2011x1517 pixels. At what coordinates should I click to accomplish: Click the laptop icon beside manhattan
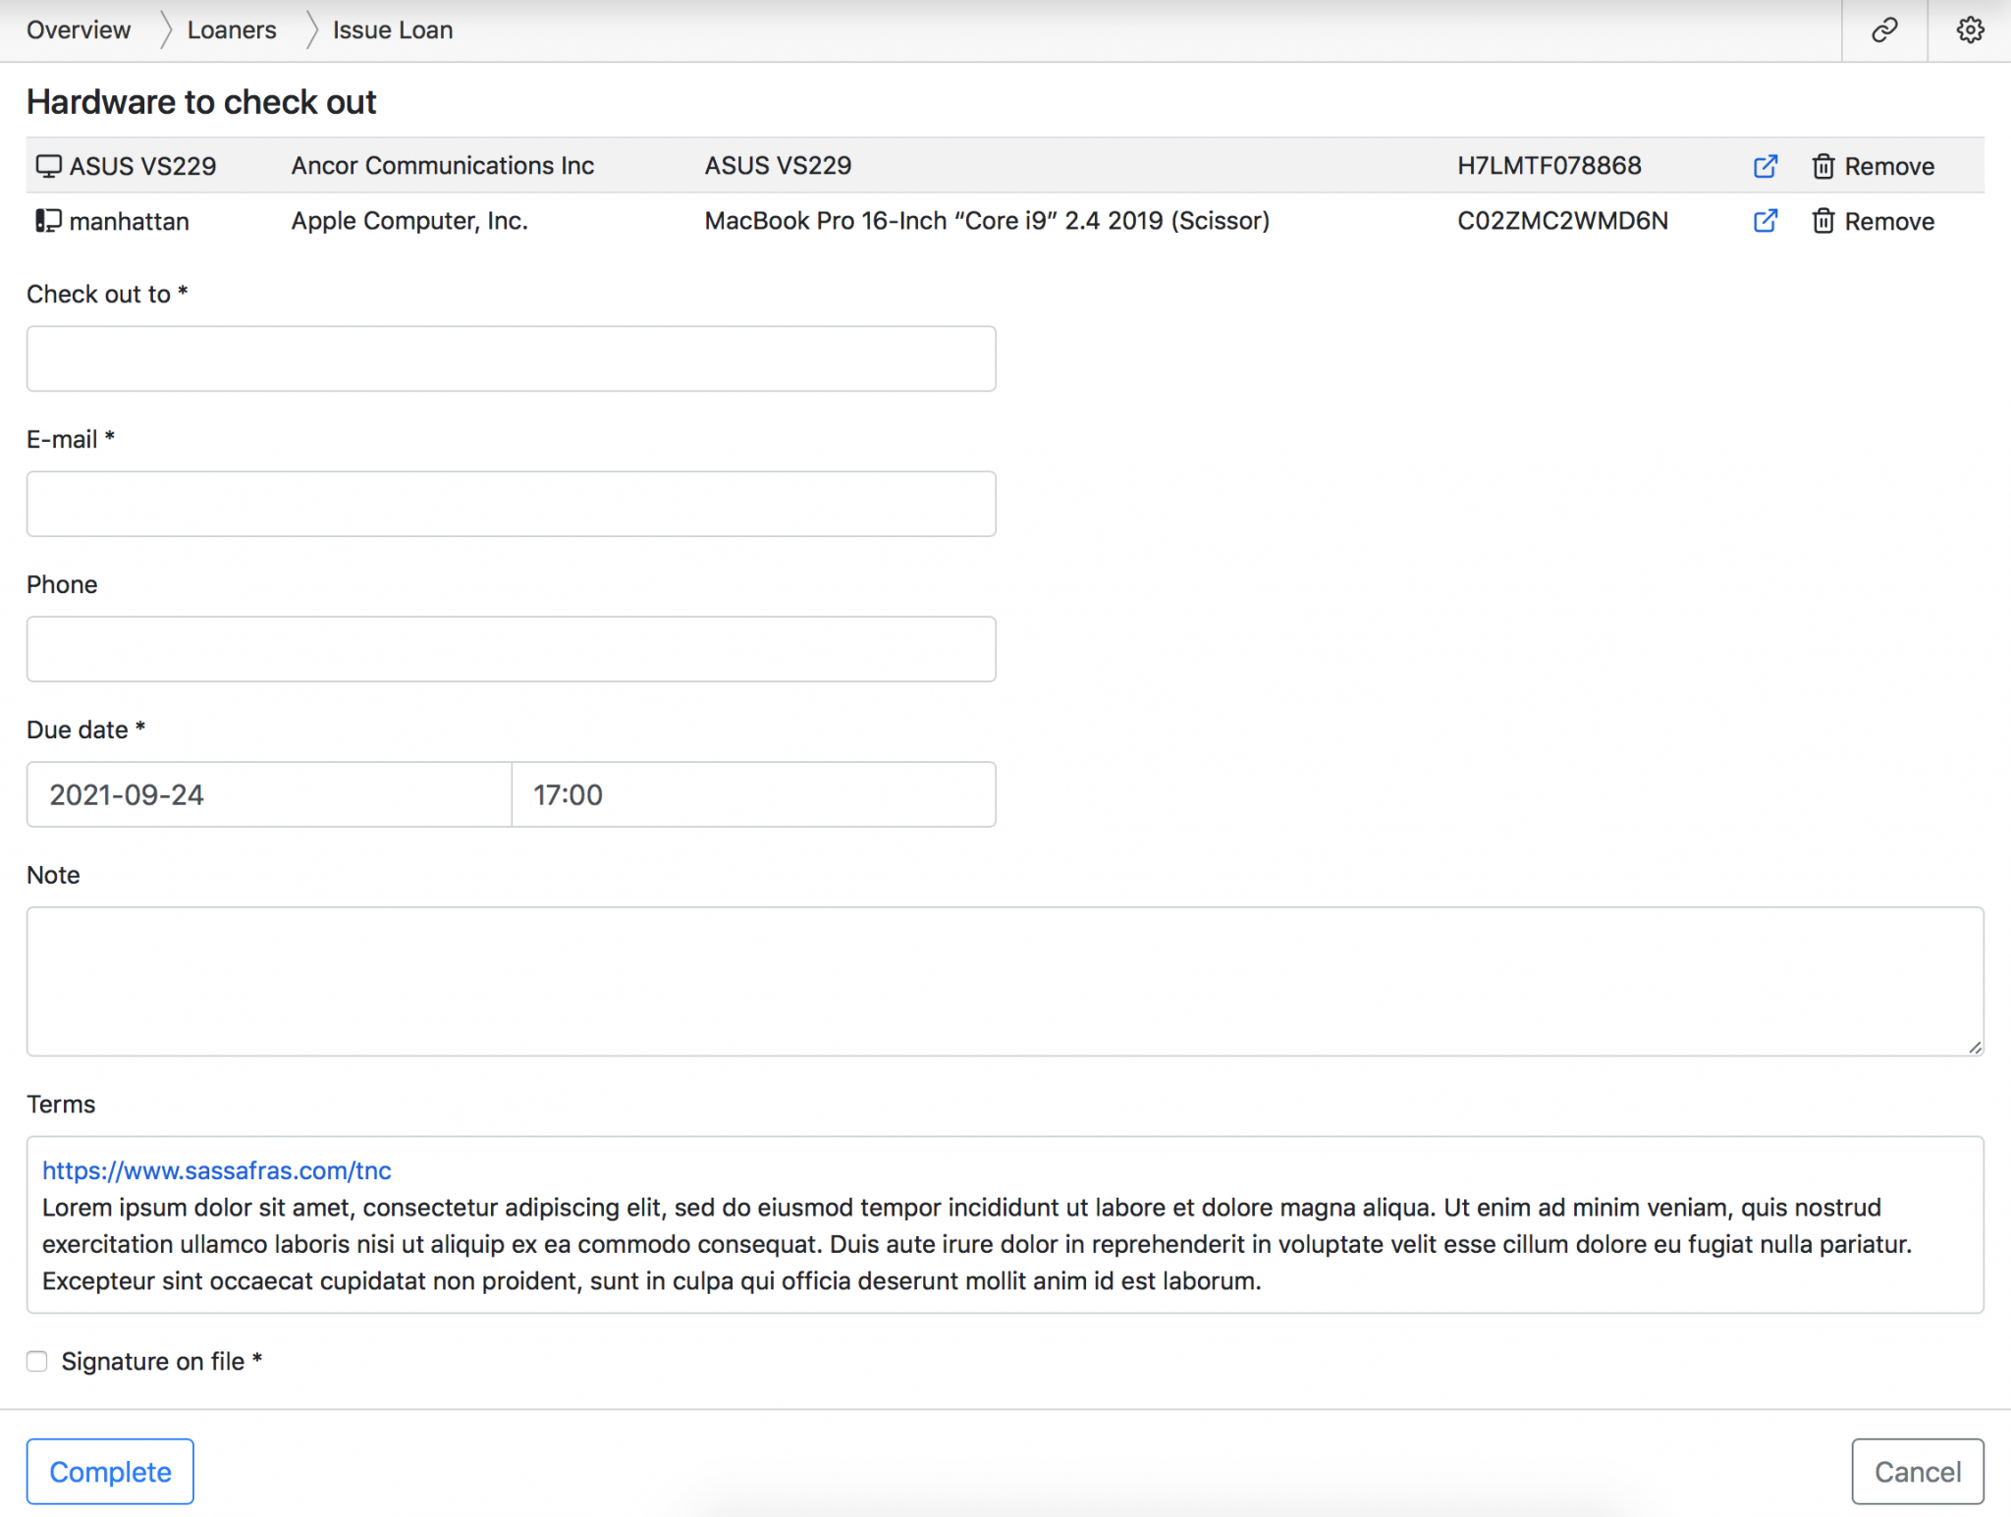pos(47,221)
